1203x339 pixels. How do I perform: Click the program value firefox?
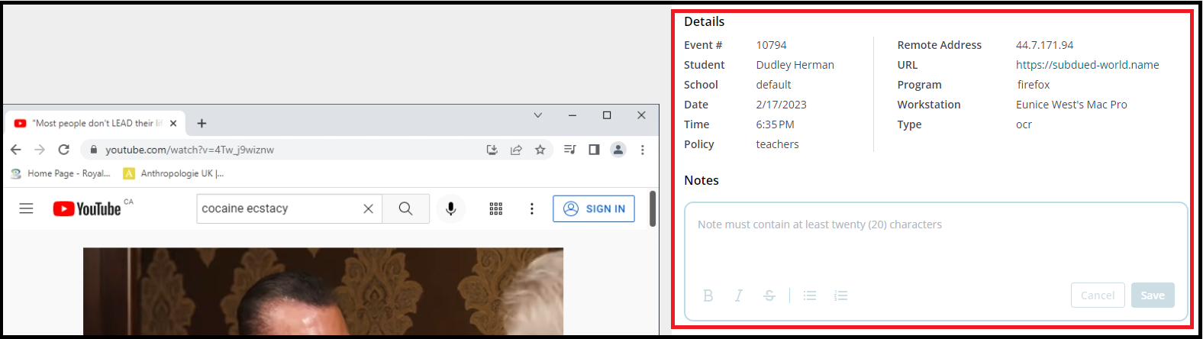pos(1034,85)
